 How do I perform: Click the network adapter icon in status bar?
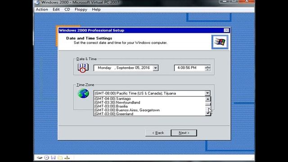point(67,157)
